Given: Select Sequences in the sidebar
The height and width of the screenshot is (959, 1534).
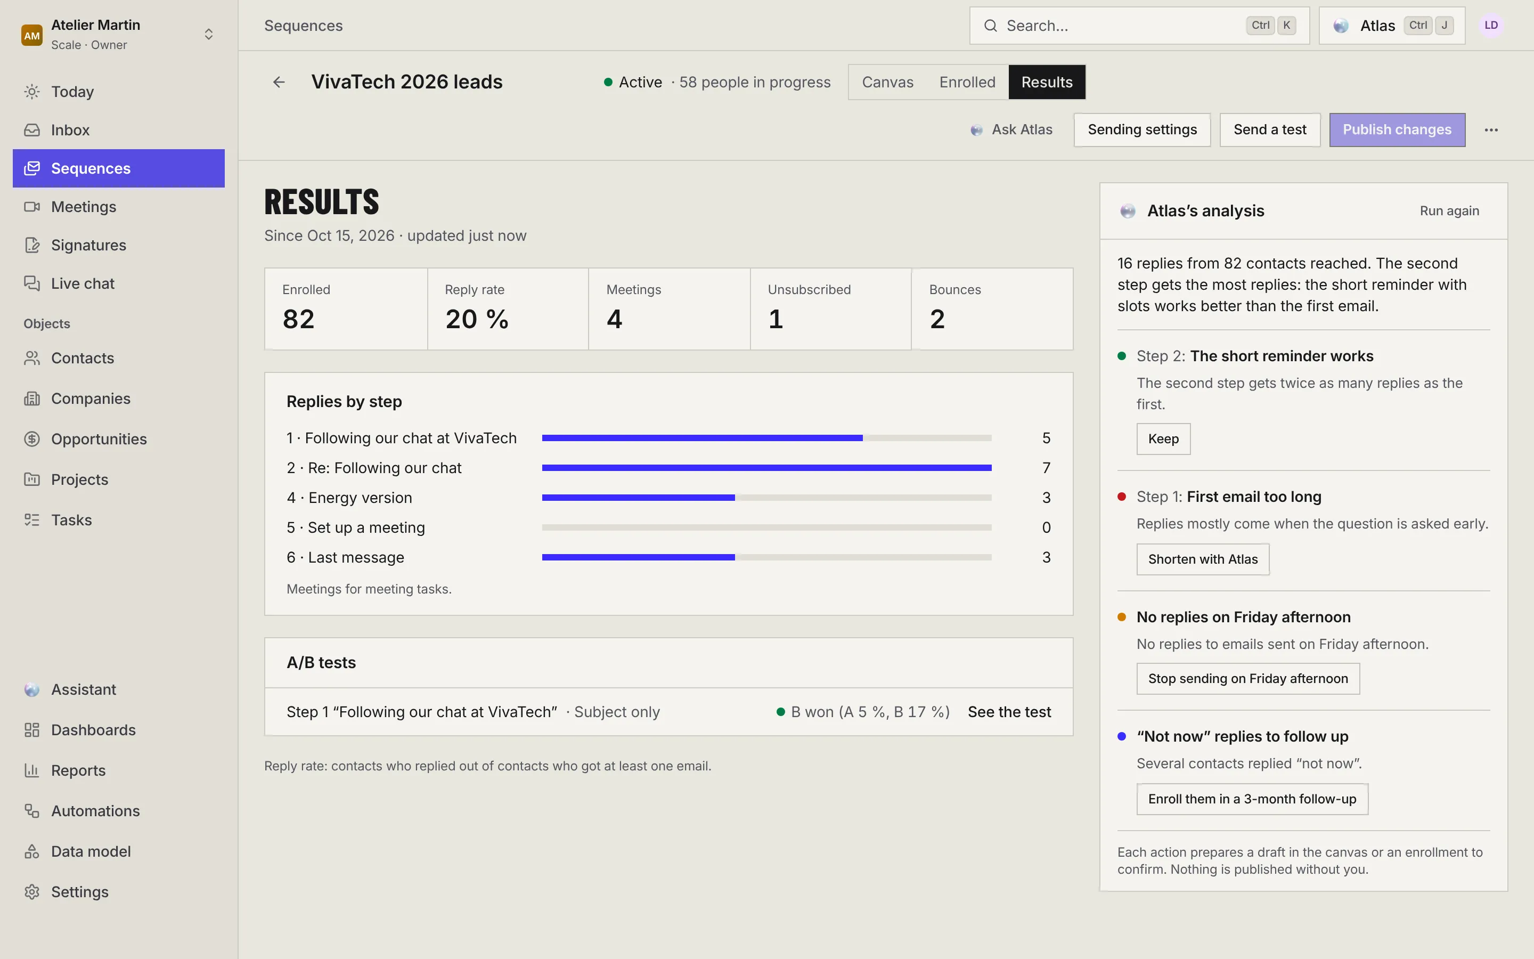Looking at the screenshot, I should [119, 168].
